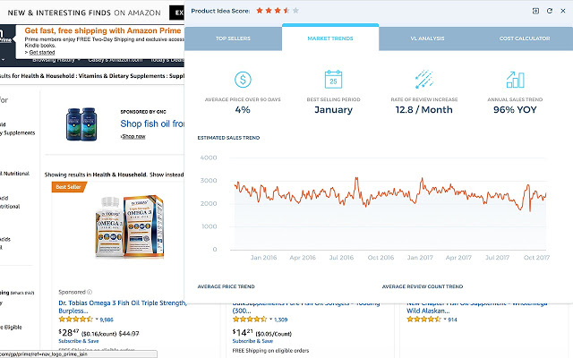Screen dimensions: 573x358
Task: Click the annual sales trend bar chart icon
Action: pyautogui.click(x=516, y=80)
